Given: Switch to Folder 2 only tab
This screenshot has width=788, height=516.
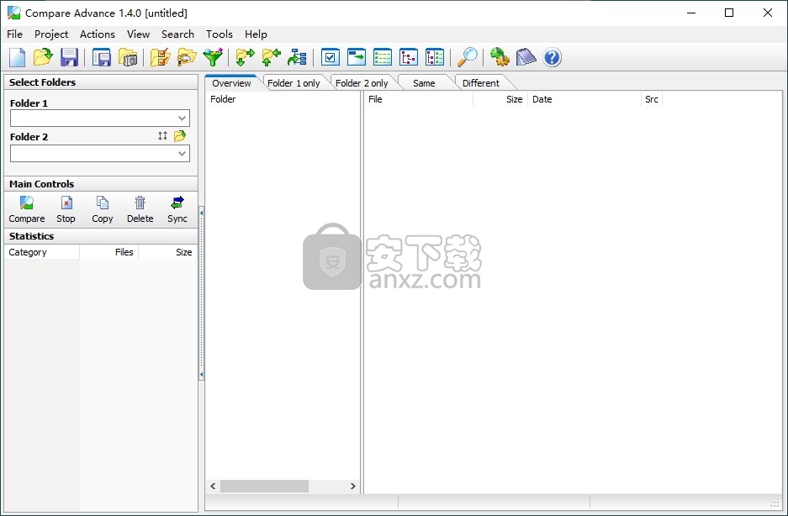Looking at the screenshot, I should (362, 83).
